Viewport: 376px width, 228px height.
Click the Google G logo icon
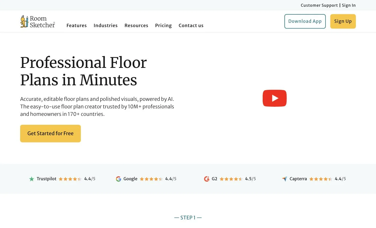(x=118, y=179)
